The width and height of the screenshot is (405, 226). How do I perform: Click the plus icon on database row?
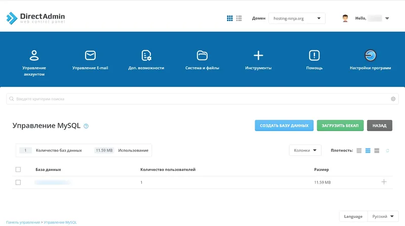(384, 182)
